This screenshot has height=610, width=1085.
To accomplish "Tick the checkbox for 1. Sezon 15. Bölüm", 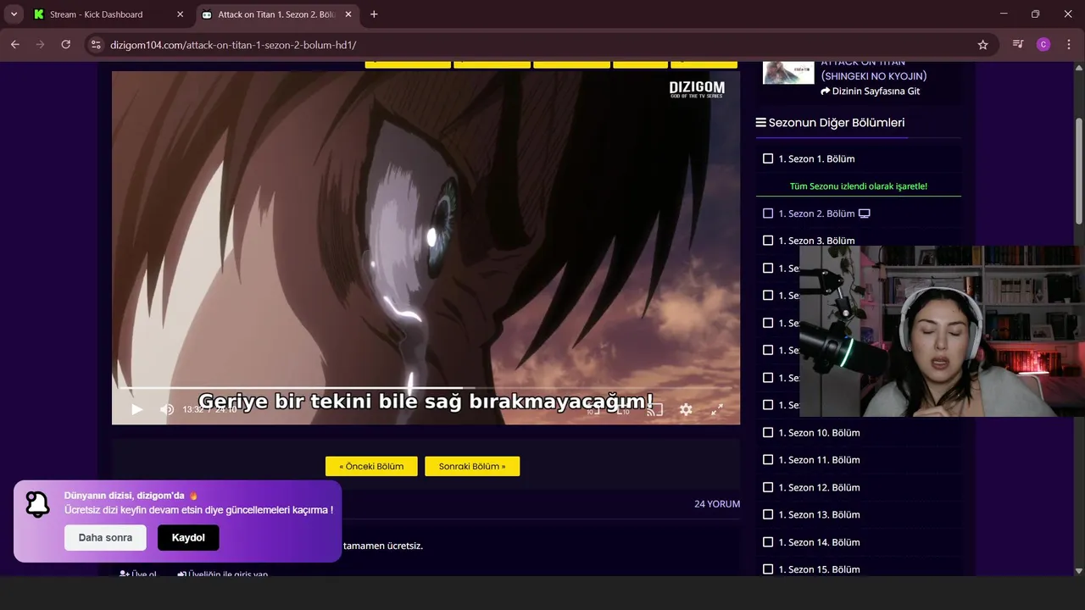I will pyautogui.click(x=768, y=569).
